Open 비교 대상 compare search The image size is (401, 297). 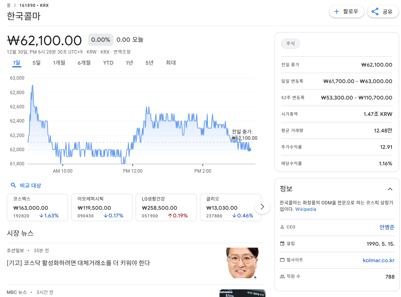point(26,185)
